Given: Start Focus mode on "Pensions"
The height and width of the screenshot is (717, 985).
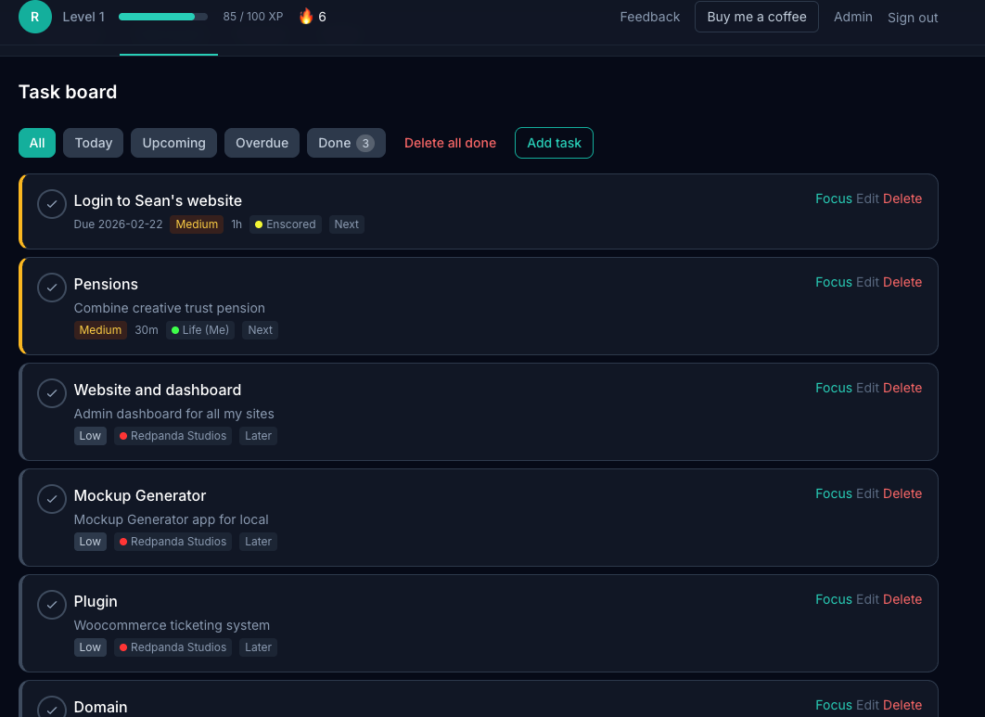Looking at the screenshot, I should click(833, 282).
